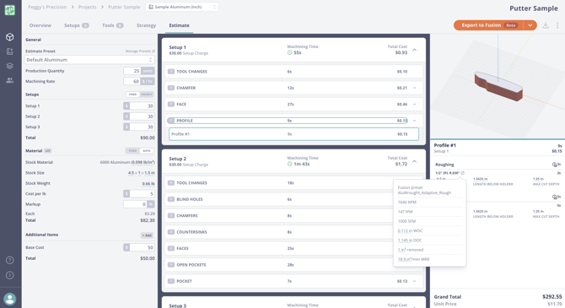The width and height of the screenshot is (565, 308).
Task: Switch Material toggle to Fixed
Action: [132, 151]
